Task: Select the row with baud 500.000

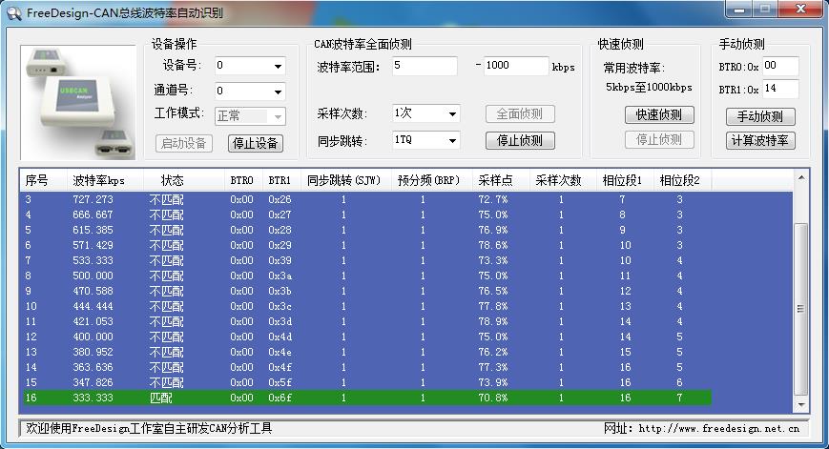Action: [366, 276]
